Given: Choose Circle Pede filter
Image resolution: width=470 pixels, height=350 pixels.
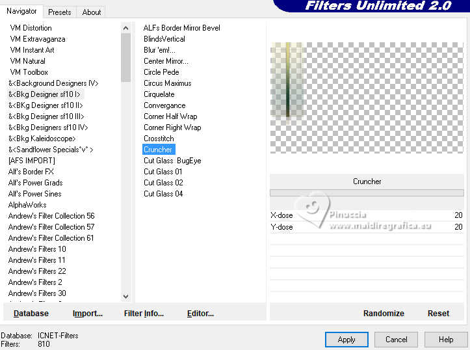Looking at the screenshot, I should pos(161,72).
